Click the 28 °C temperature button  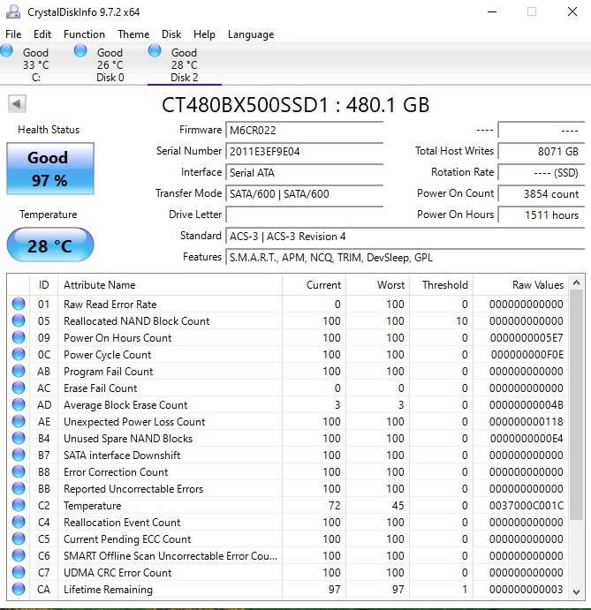click(x=49, y=245)
